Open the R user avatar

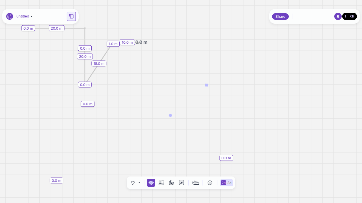338,16
